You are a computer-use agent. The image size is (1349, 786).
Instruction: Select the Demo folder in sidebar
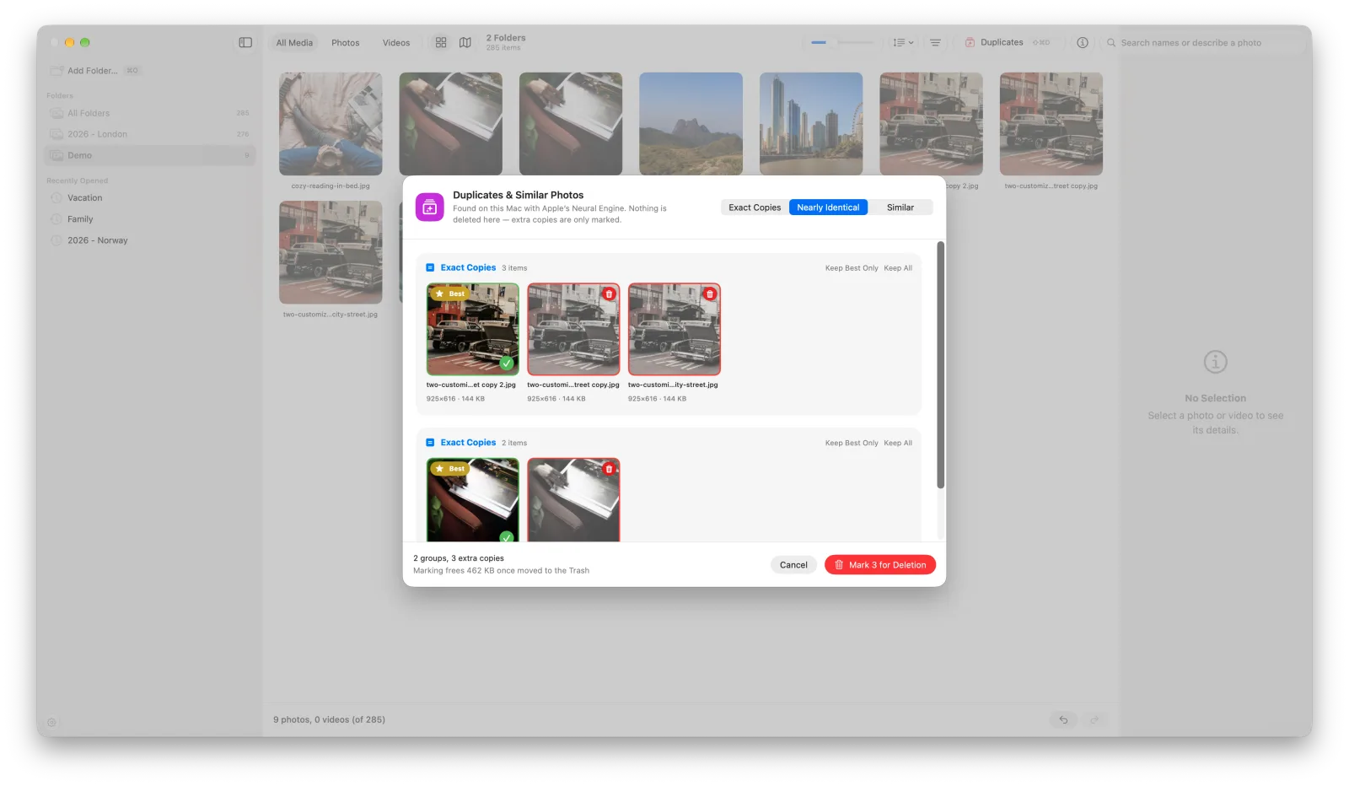150,155
